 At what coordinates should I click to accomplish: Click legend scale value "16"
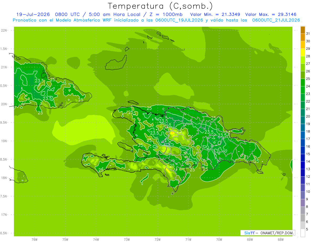(x=308, y=147)
